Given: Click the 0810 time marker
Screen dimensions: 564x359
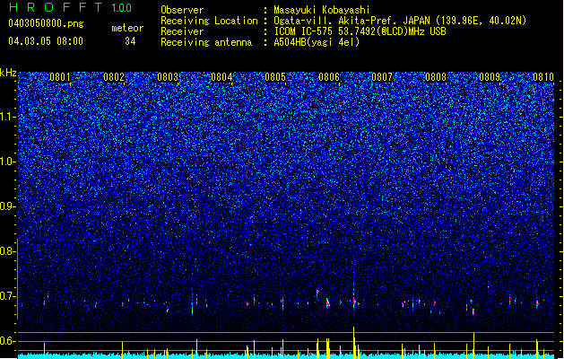Looking at the screenshot, I should tap(543, 77).
